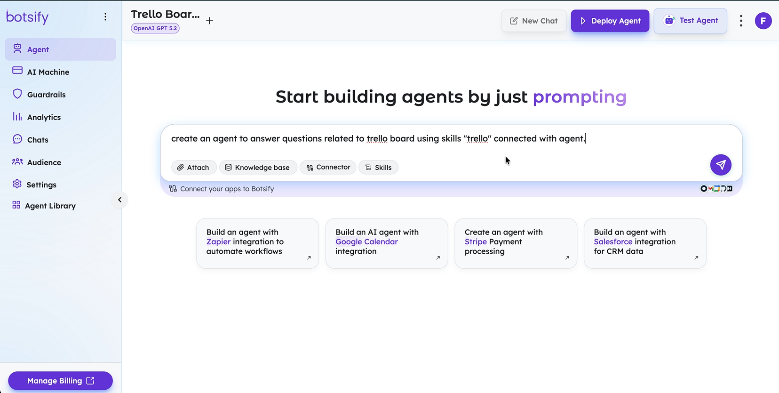Image resolution: width=779 pixels, height=393 pixels.
Task: Click the Trello Boar... agent title
Action: [x=165, y=14]
